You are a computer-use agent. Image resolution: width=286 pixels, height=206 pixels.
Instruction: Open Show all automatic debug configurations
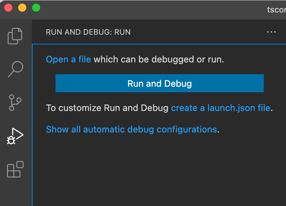131,129
